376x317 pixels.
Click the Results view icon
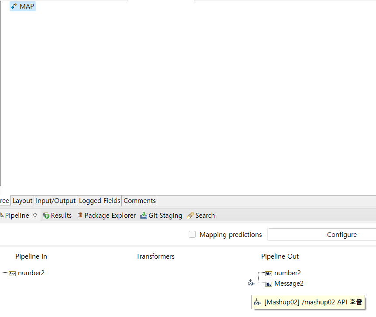pos(46,216)
